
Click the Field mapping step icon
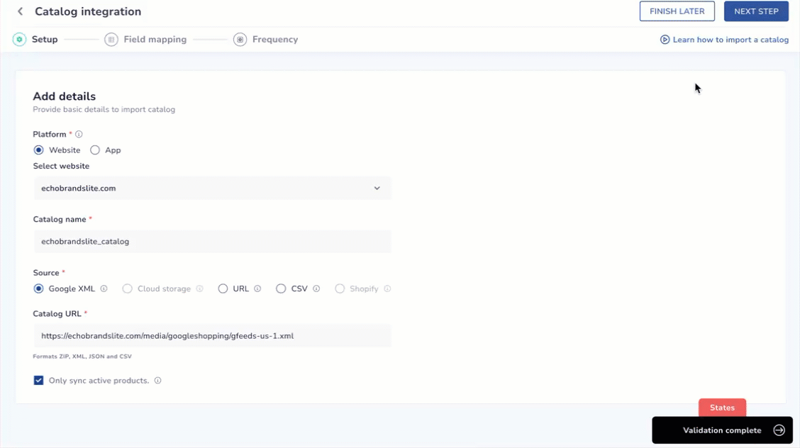pyautogui.click(x=111, y=39)
